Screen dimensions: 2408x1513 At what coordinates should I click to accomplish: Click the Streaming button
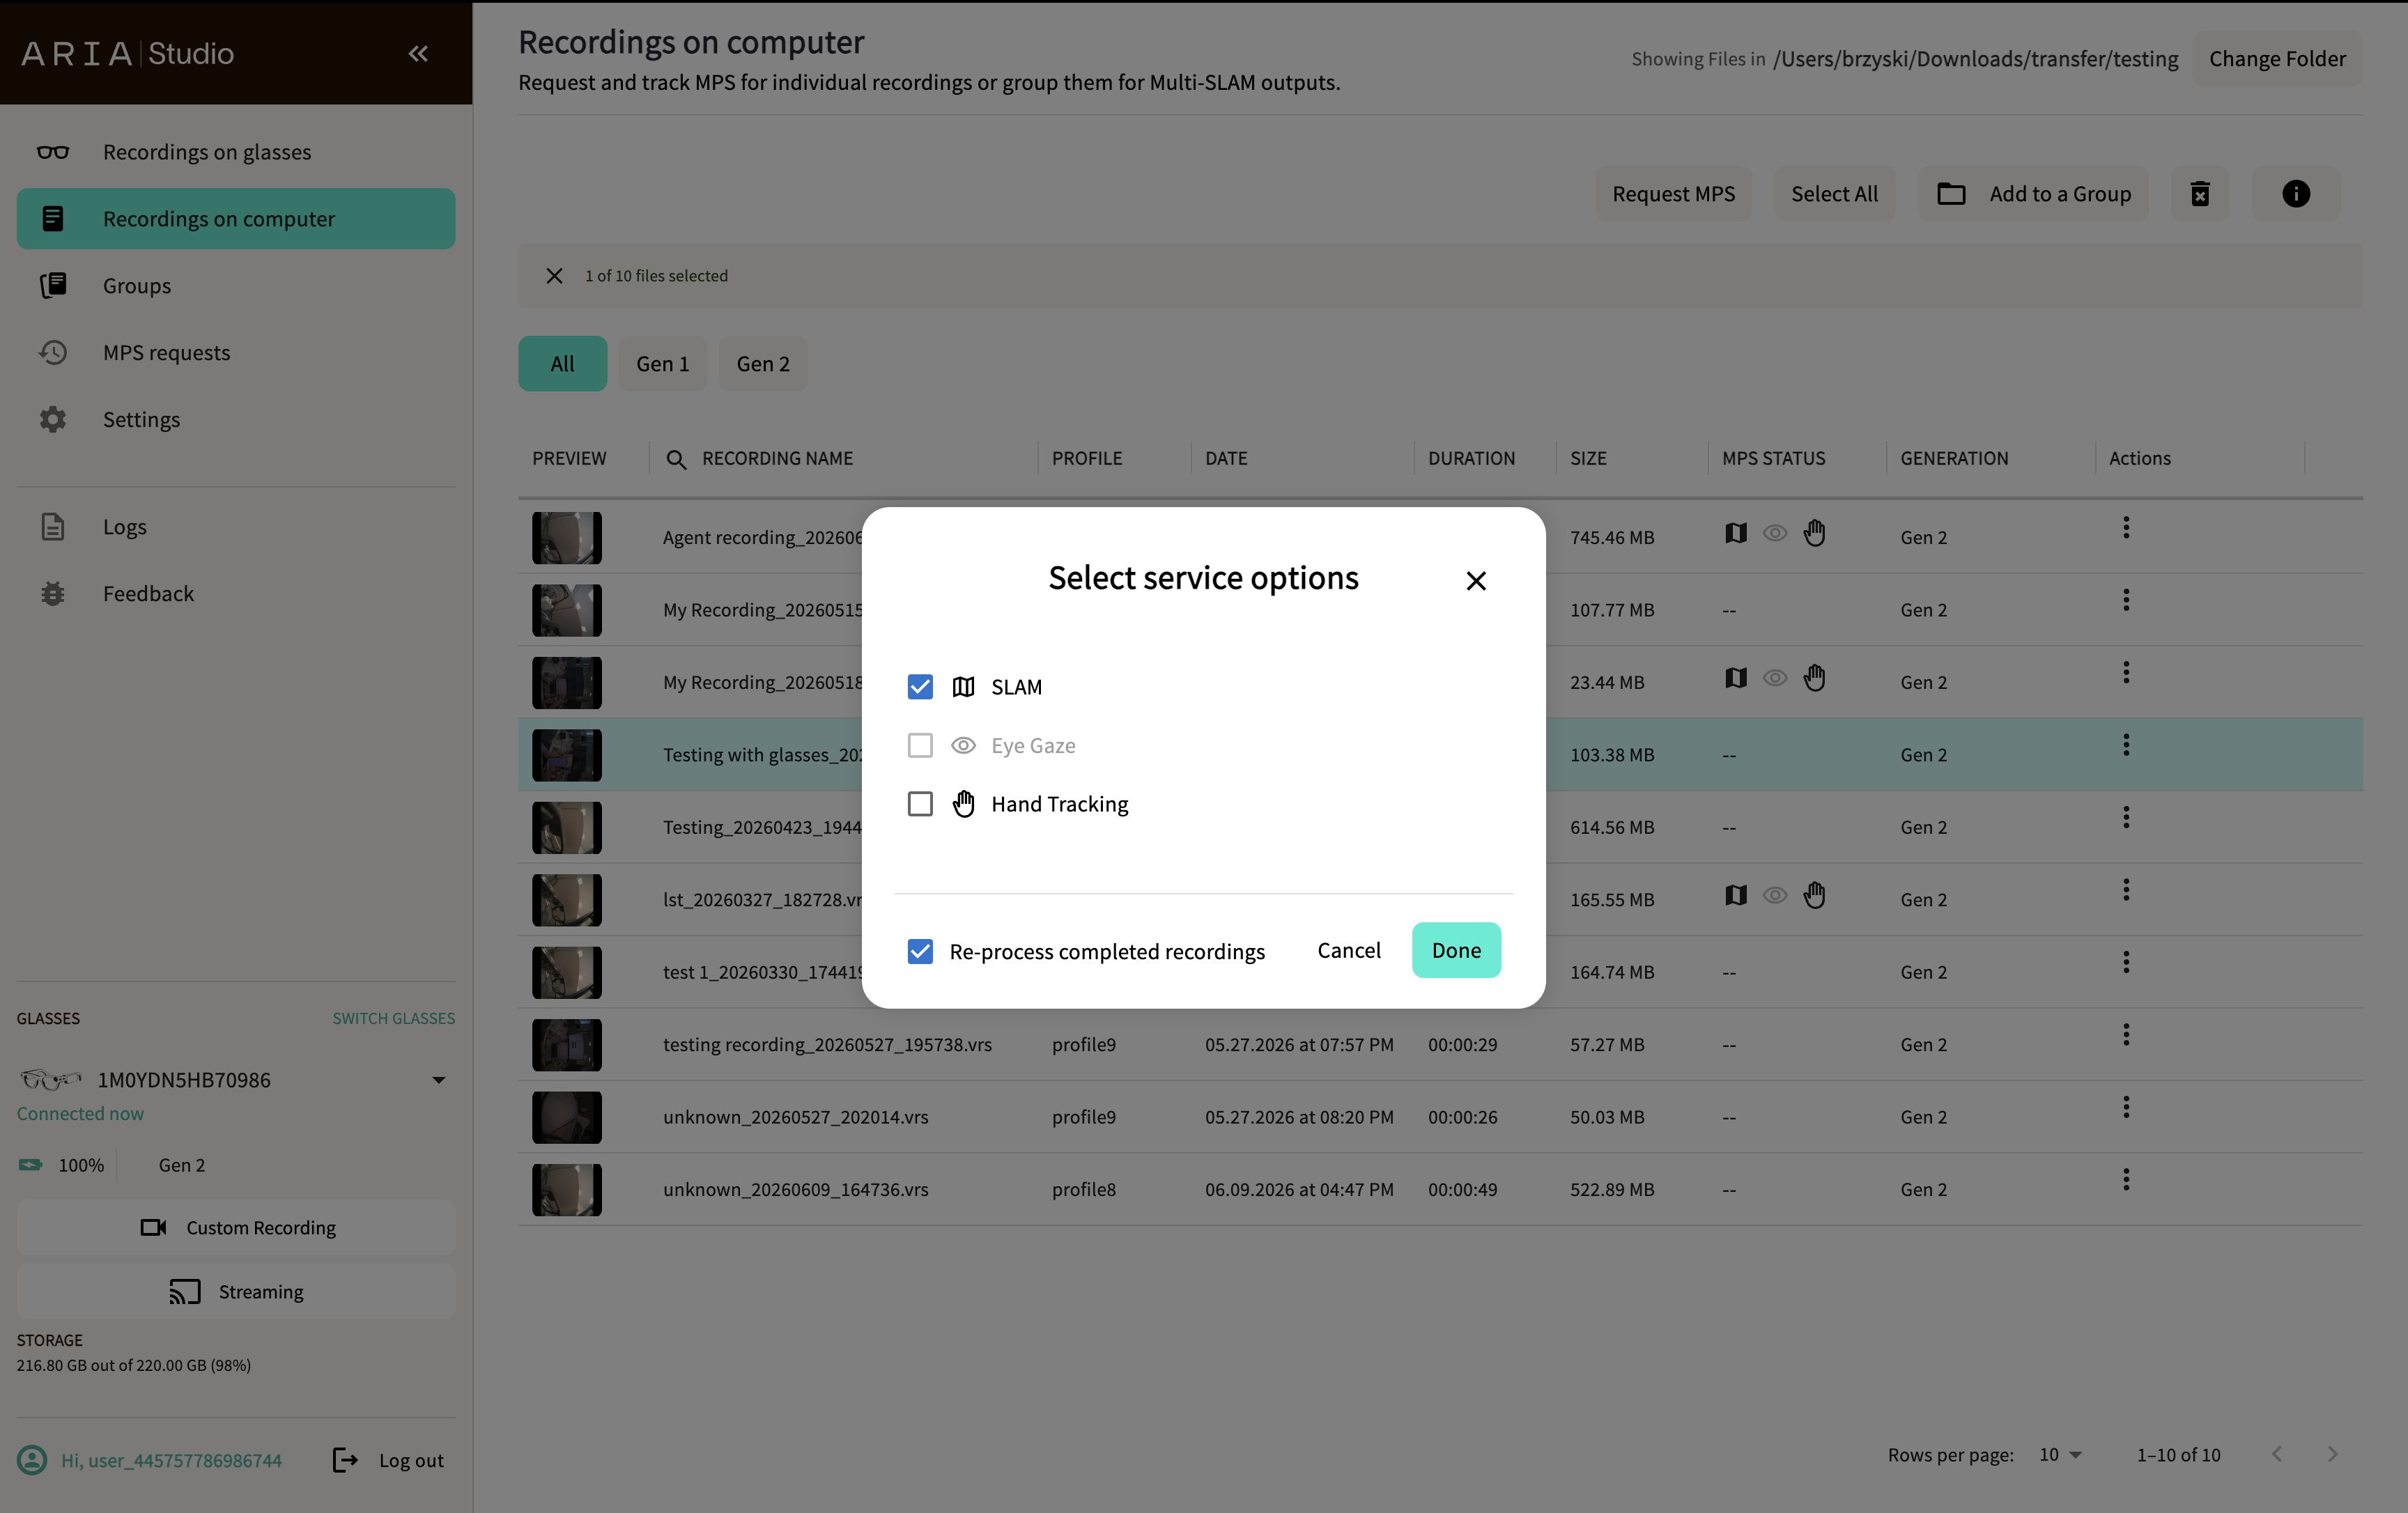point(236,1292)
